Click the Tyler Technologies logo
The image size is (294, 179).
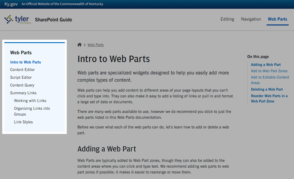point(18,20)
